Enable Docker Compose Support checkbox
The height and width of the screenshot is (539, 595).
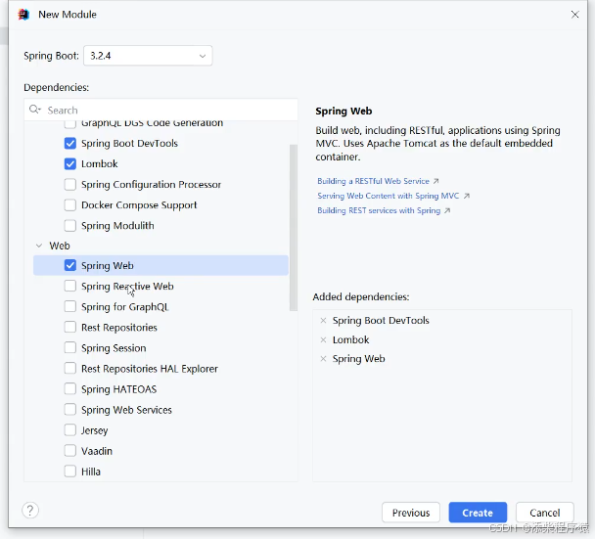tap(70, 204)
